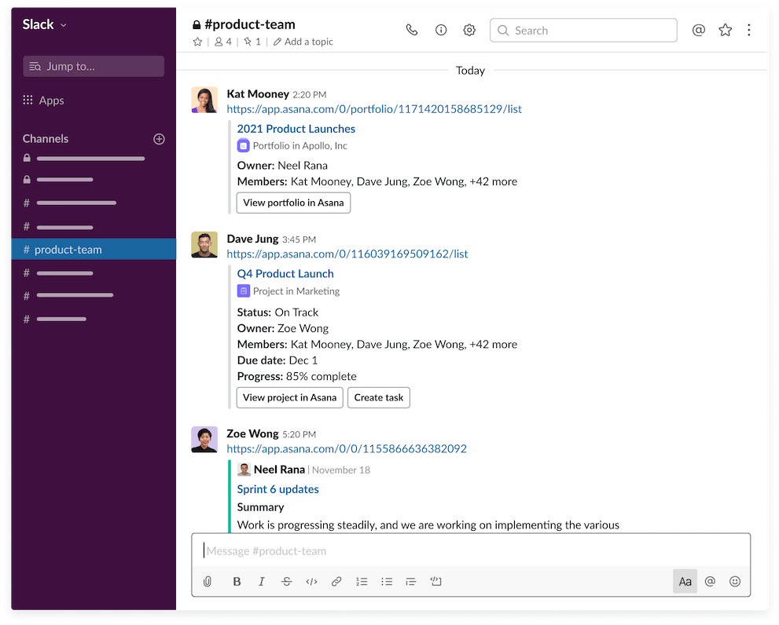
Task: Attach a file with paperclip icon
Action: pyautogui.click(x=208, y=582)
